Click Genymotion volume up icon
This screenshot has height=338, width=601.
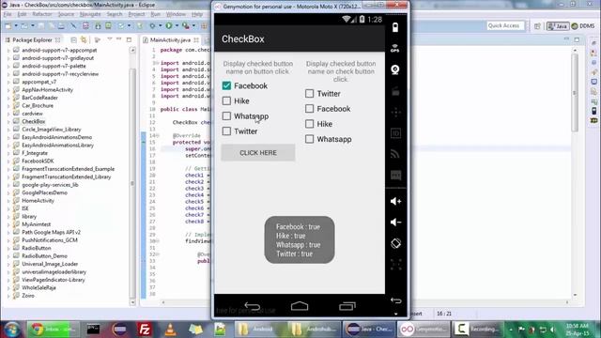tap(395, 201)
